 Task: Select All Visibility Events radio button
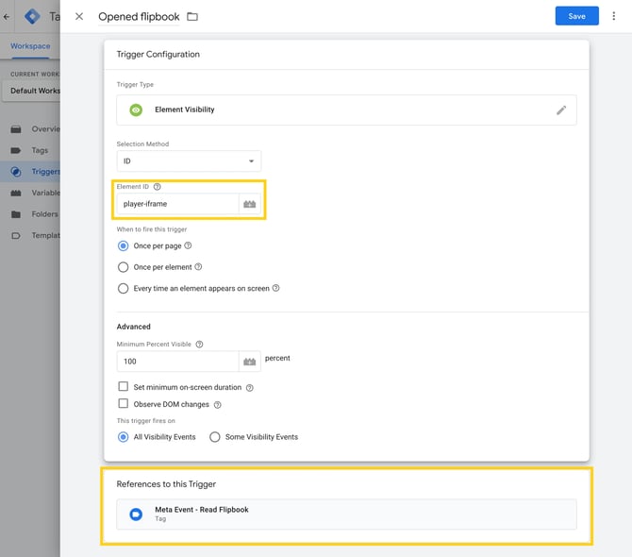coord(123,437)
